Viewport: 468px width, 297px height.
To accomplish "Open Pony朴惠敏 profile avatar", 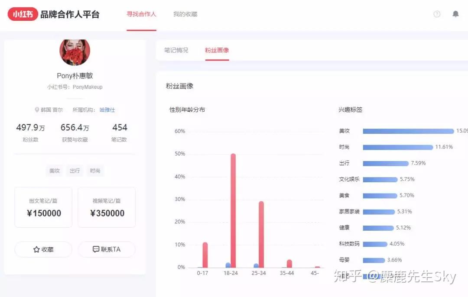I will [x=75, y=52].
